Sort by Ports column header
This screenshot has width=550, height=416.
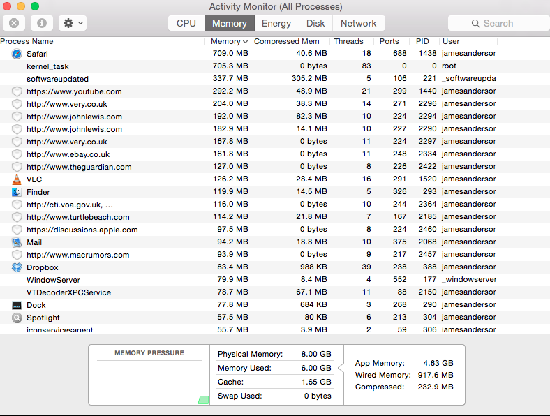pyautogui.click(x=392, y=41)
